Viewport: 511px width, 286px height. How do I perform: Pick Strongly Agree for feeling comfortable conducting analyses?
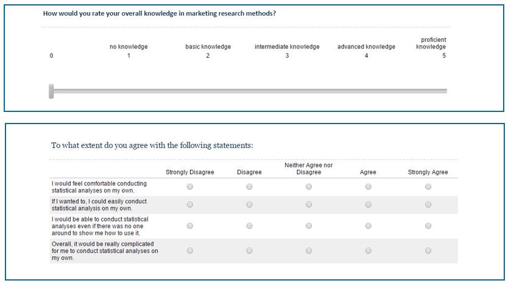[428, 187]
